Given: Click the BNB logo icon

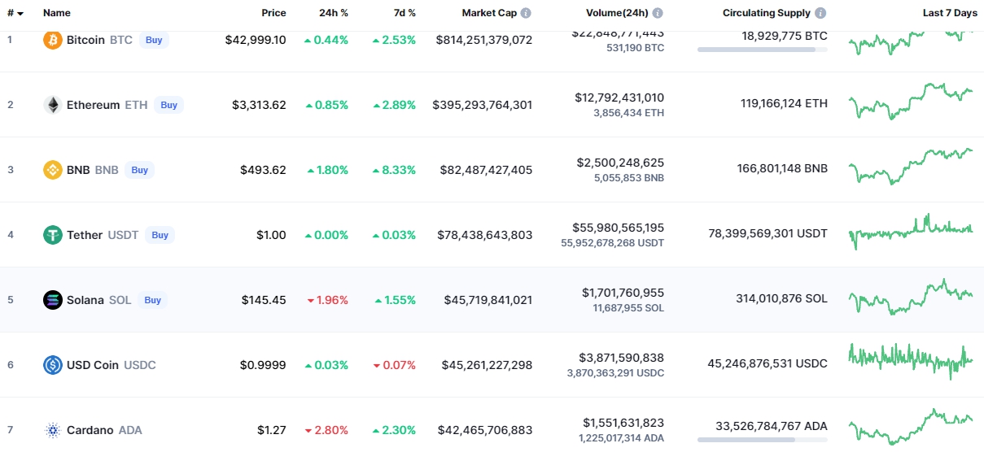Looking at the screenshot, I should tap(53, 170).
